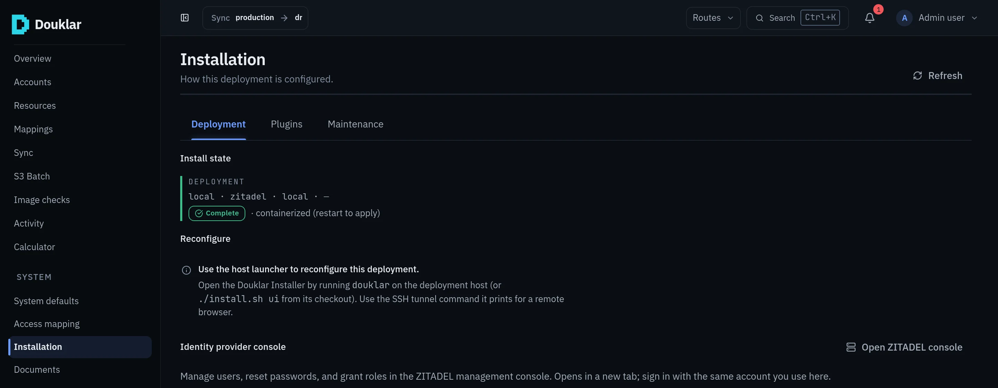This screenshot has height=388, width=998.
Task: Open the Sync production to dr selector
Action: (x=255, y=18)
